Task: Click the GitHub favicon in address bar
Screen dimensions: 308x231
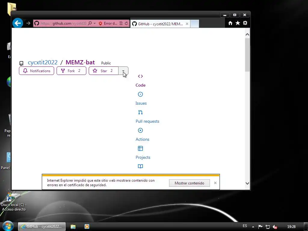Action: (x=37, y=23)
